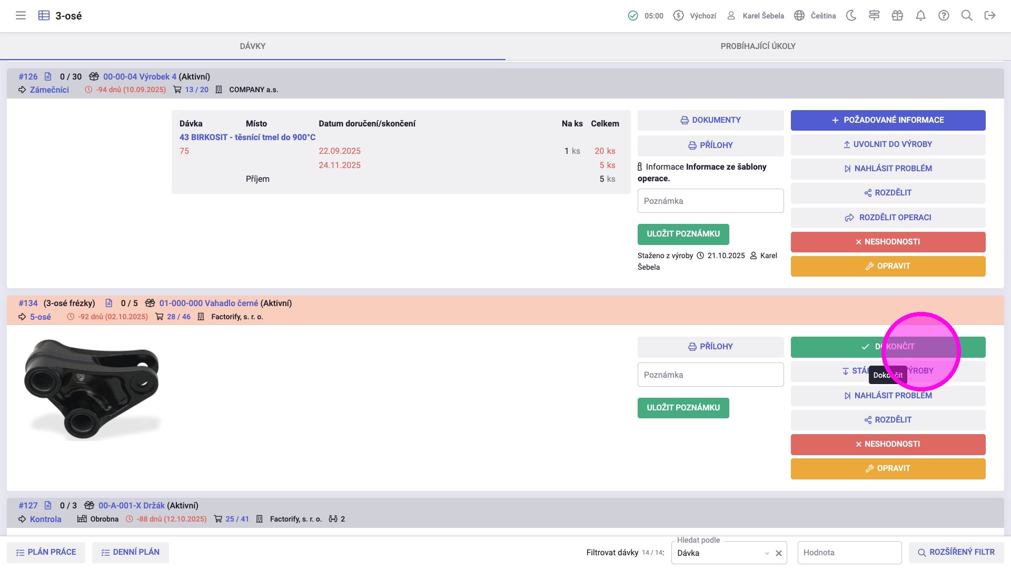Open the Čeština language selector

[x=815, y=16]
